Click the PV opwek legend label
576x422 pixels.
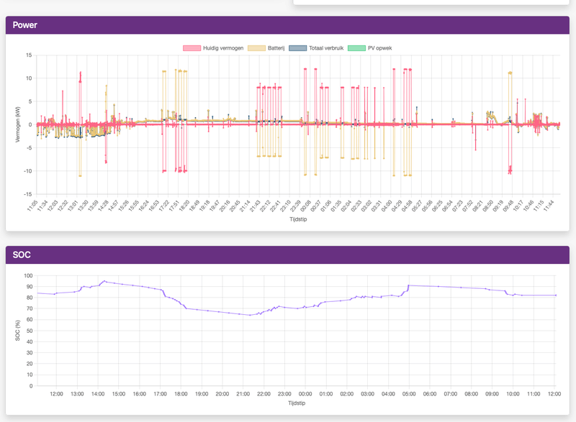[380, 48]
